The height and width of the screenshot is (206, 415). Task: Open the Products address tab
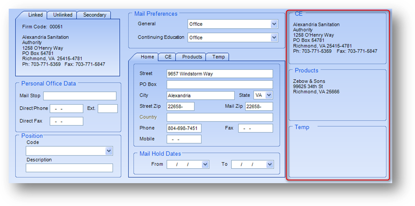[x=192, y=57]
